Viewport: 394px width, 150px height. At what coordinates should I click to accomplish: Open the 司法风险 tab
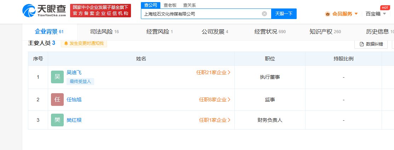tap(104, 32)
